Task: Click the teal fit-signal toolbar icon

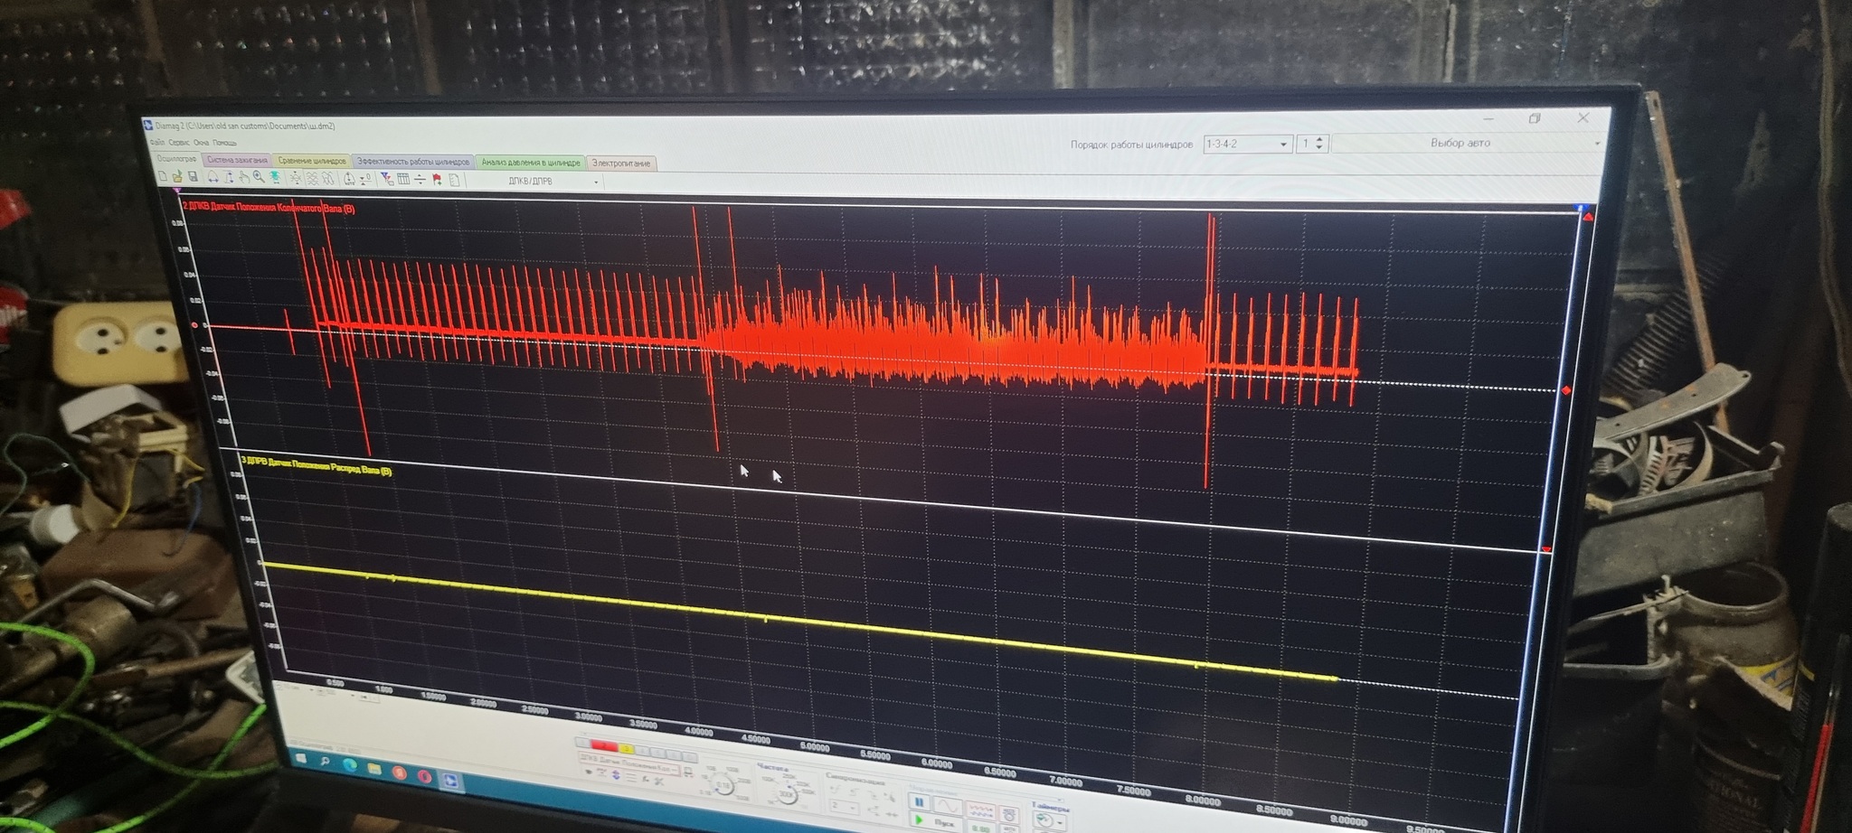Action: [x=275, y=178]
